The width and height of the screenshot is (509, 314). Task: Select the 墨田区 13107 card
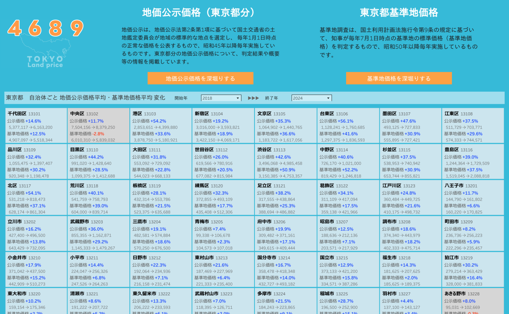tap(411, 126)
